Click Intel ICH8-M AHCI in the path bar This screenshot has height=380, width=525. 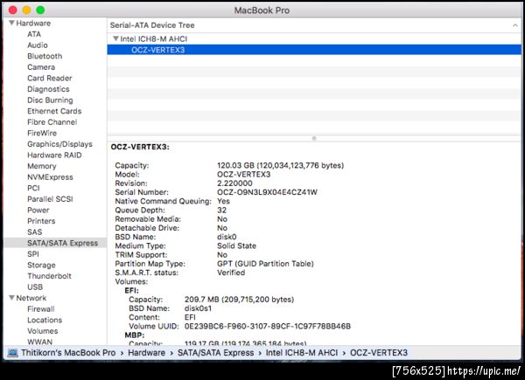[302, 353]
